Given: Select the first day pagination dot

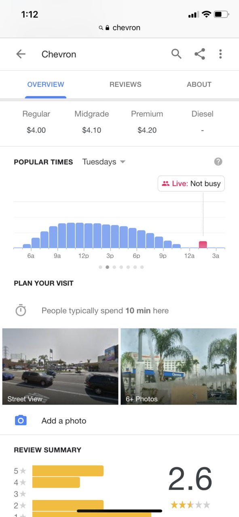Looking at the screenshot, I should pyautogui.click(x=100, y=267).
